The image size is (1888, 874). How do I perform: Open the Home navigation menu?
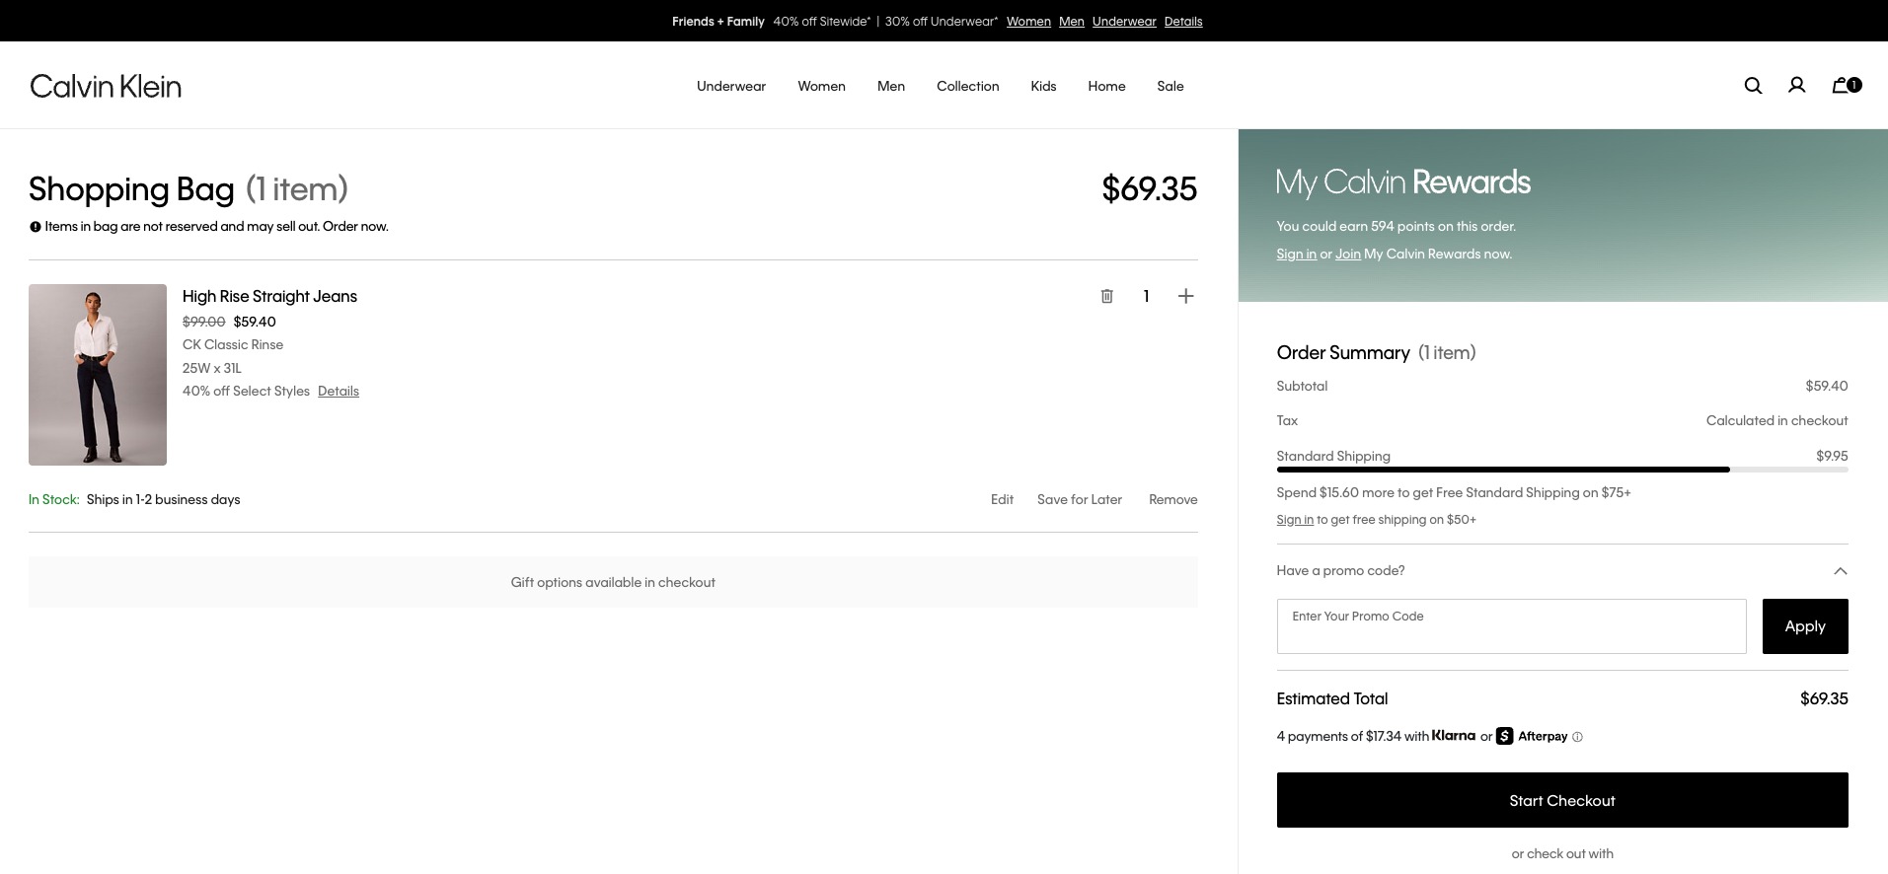click(1106, 86)
